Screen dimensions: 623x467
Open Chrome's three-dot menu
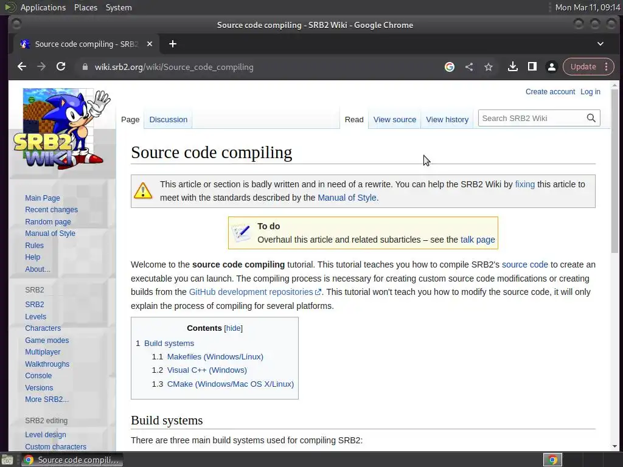pyautogui.click(x=607, y=67)
